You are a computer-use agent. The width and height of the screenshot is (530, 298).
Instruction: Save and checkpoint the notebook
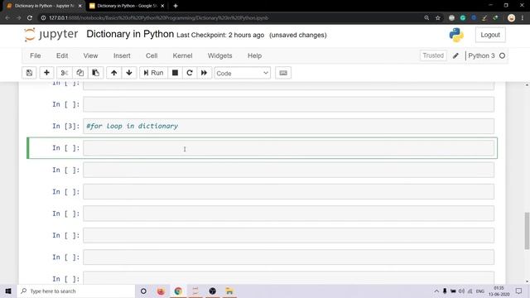tap(29, 73)
